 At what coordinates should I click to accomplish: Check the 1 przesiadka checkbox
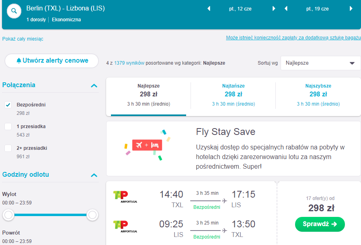click(x=8, y=127)
